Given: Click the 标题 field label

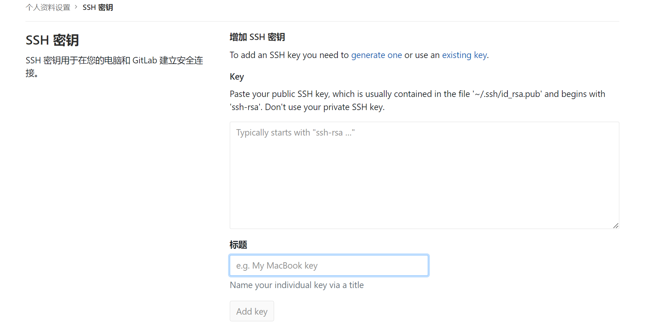Looking at the screenshot, I should 238,245.
